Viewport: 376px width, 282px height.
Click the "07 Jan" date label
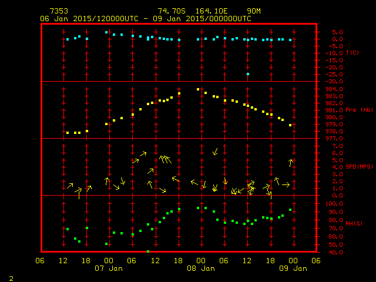109,268
